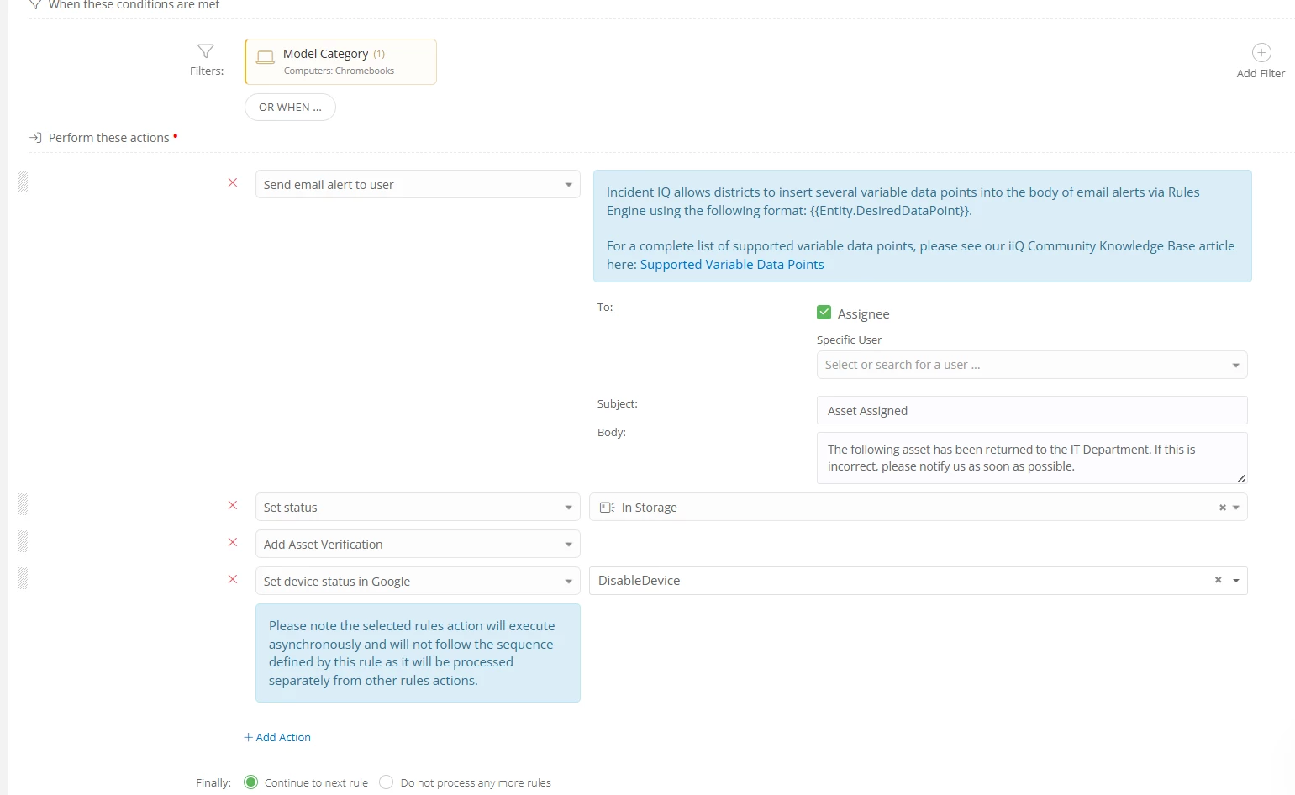Click drag handle beside Set device status row

(23, 578)
